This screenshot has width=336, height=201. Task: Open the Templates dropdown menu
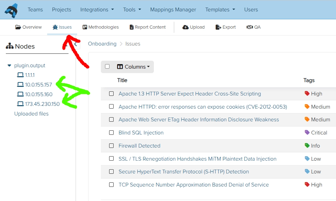coord(220,10)
